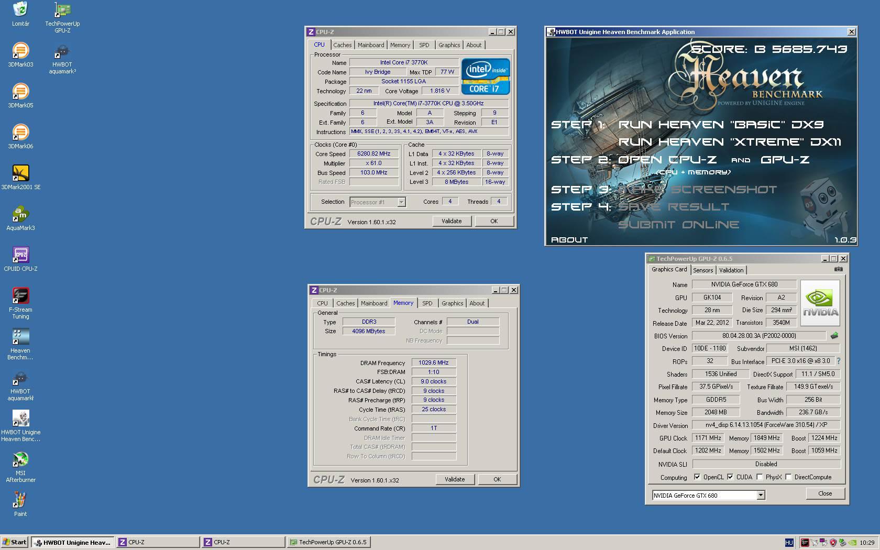Switch to Mainboard tab in upper CPU-Z
Screen dimensions: 880x550
(x=371, y=45)
